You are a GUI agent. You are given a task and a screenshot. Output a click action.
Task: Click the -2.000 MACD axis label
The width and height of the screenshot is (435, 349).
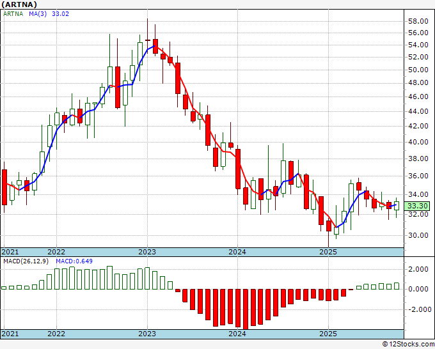click(x=416, y=309)
